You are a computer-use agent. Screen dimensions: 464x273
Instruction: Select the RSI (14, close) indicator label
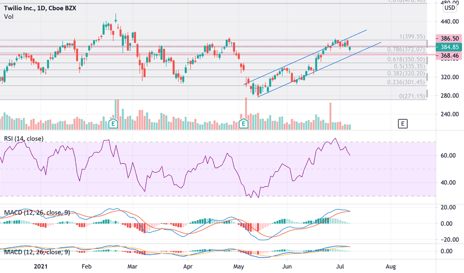tap(24, 138)
